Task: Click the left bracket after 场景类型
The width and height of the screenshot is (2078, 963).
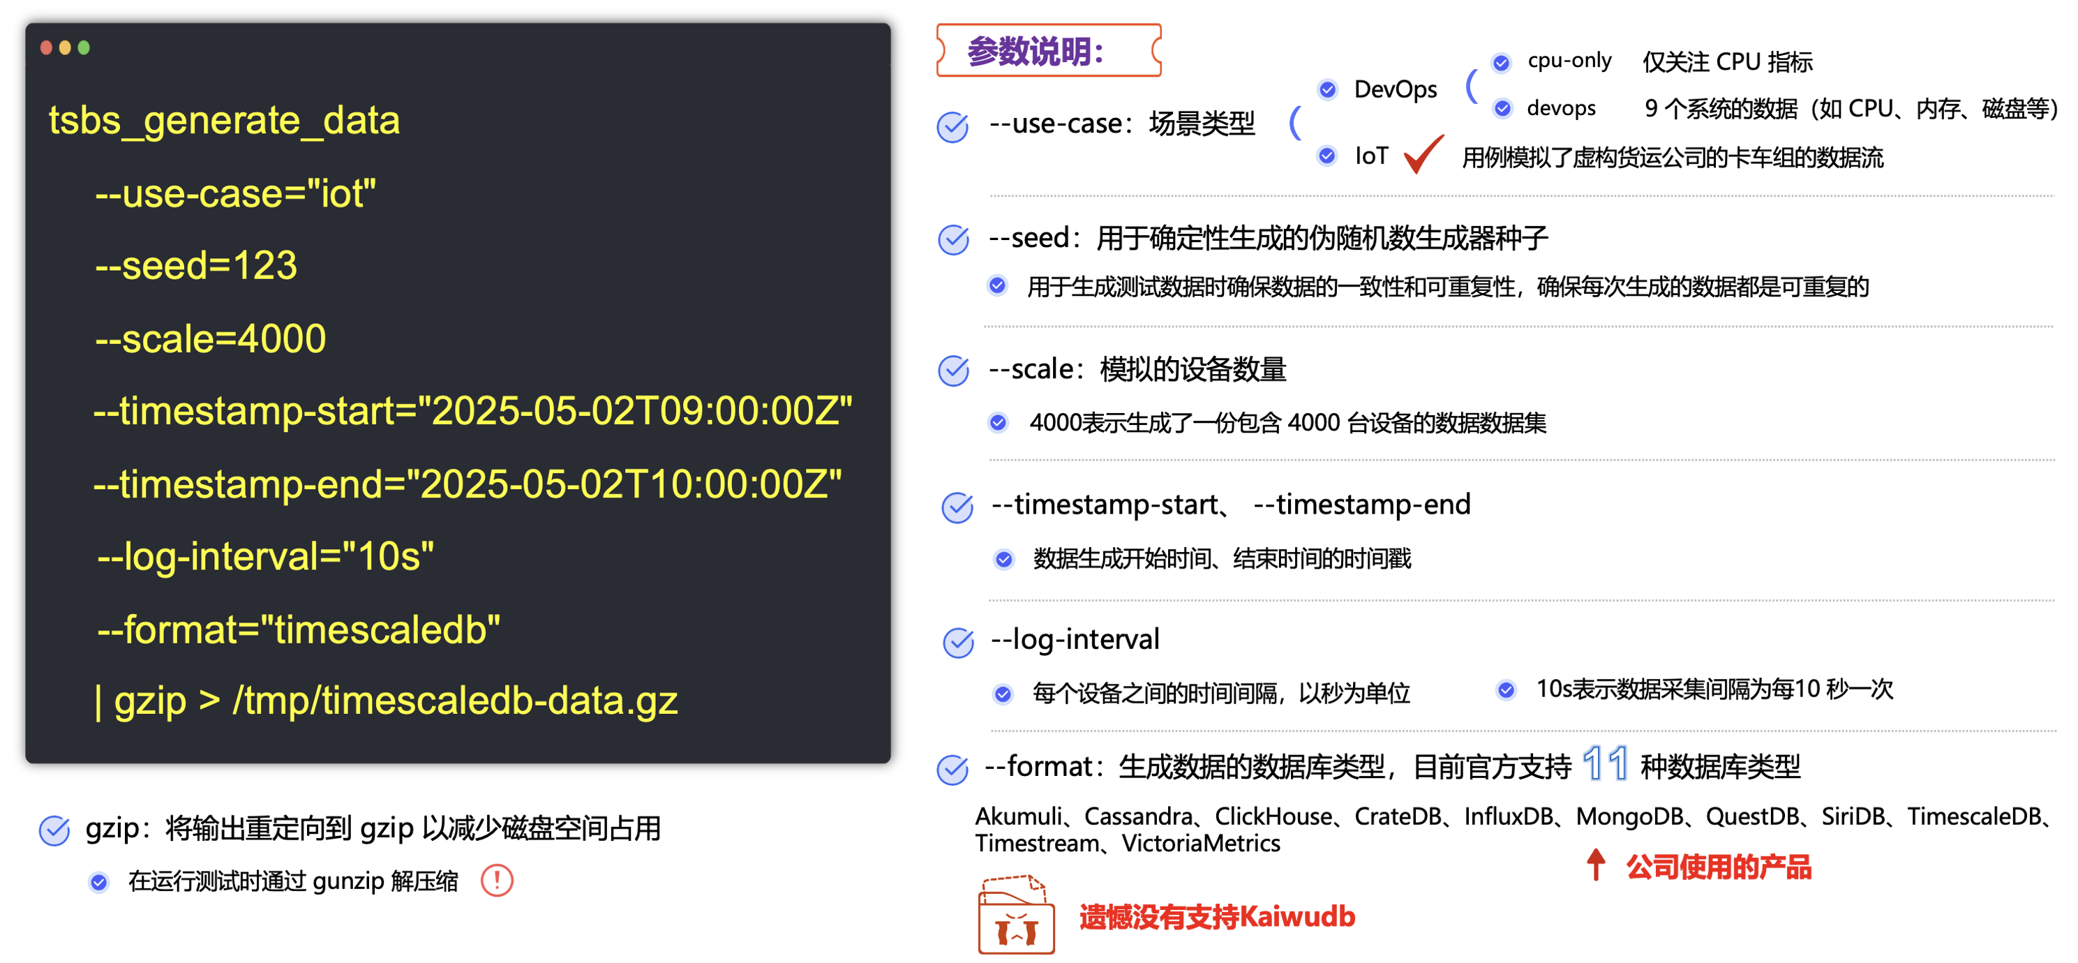Action: tap(1294, 124)
